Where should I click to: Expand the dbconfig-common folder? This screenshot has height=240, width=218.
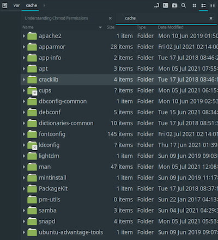coord(24,101)
